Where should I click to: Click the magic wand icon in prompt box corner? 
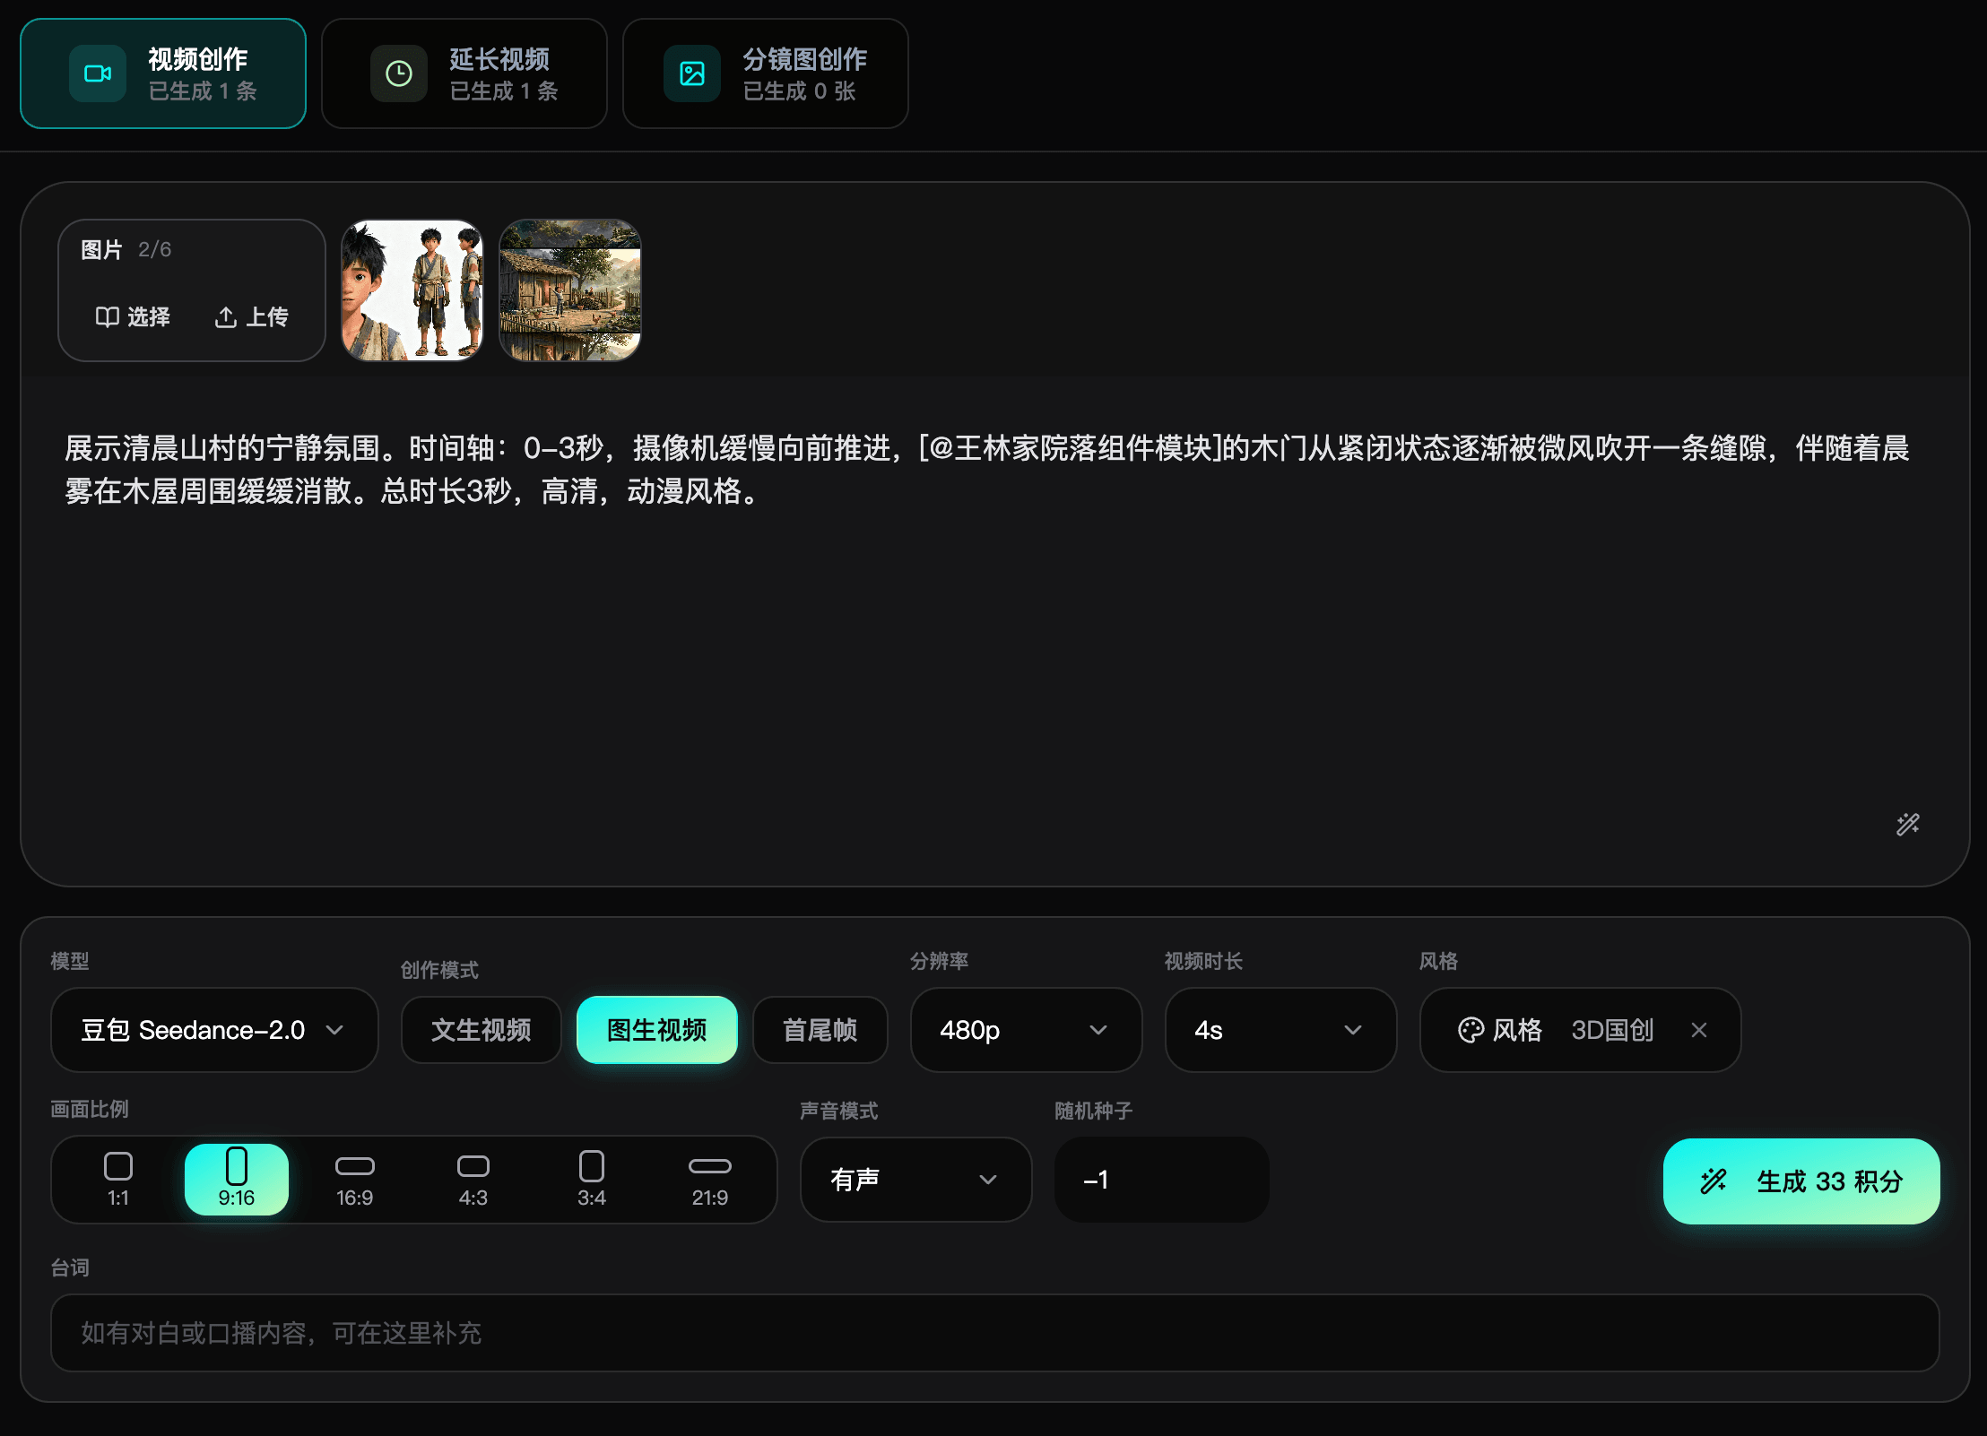tap(1908, 825)
